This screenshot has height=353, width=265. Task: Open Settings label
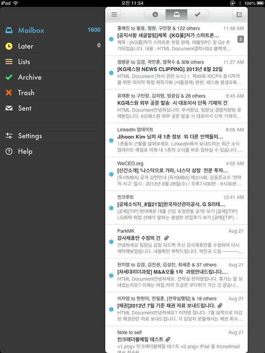[30, 136]
